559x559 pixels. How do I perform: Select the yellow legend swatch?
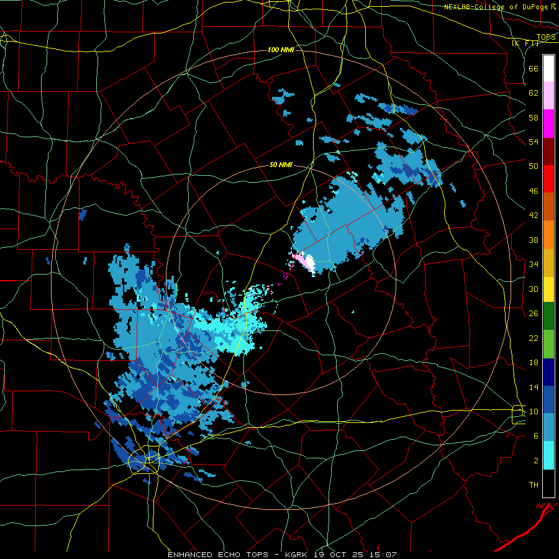coord(548,289)
